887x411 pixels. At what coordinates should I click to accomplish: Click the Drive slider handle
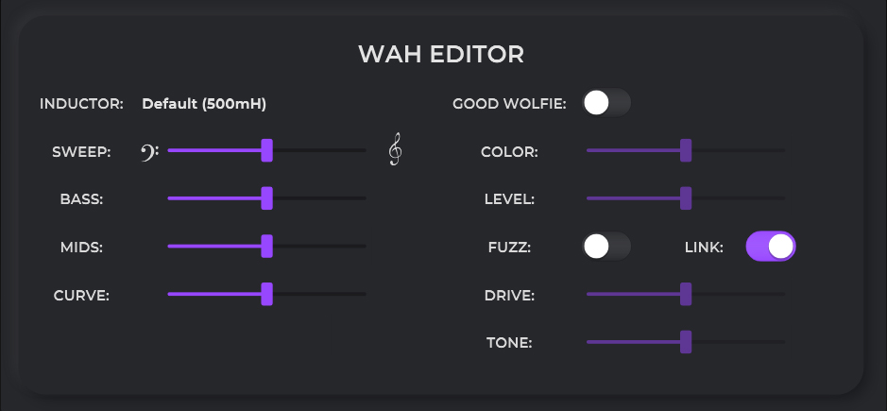click(686, 294)
